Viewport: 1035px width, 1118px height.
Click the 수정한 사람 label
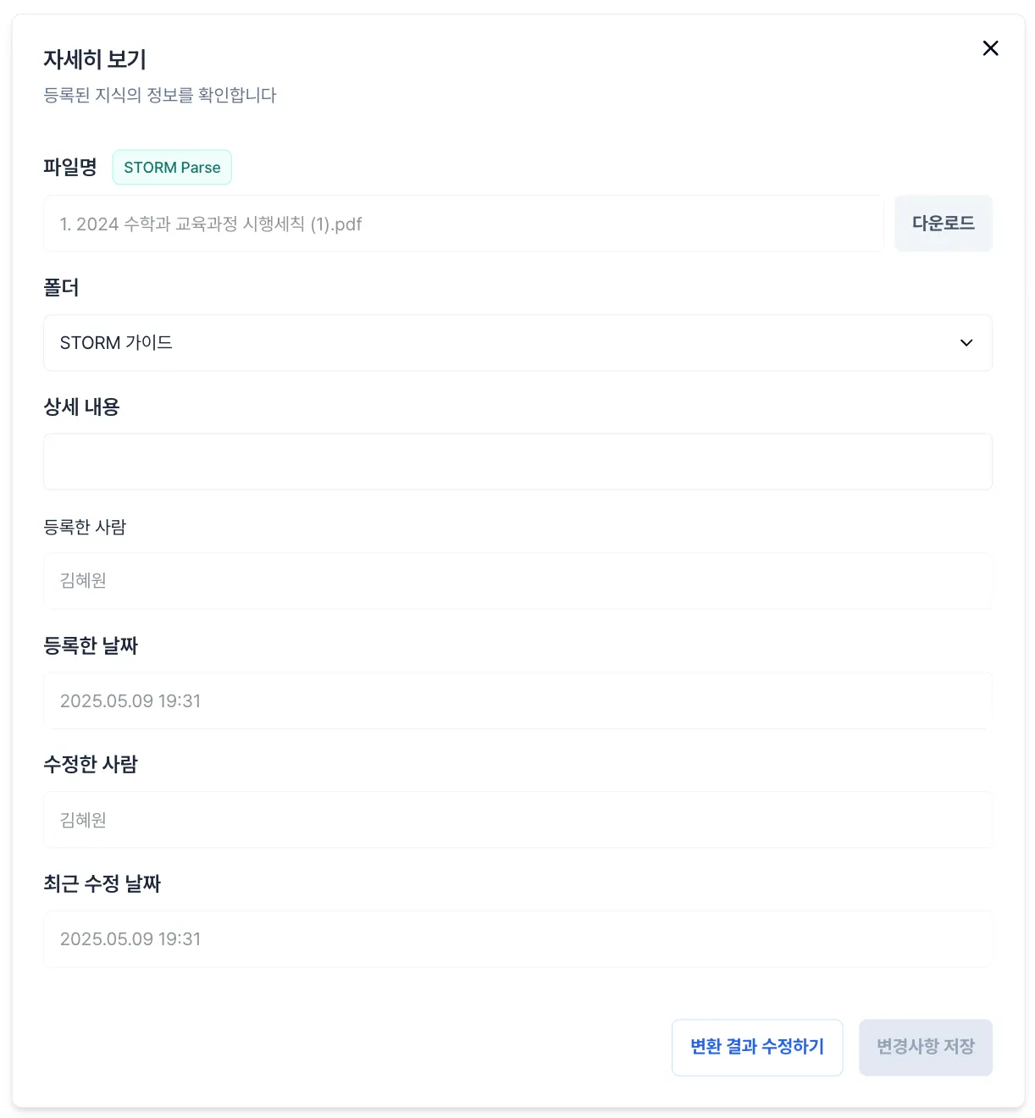pyautogui.click(x=91, y=764)
